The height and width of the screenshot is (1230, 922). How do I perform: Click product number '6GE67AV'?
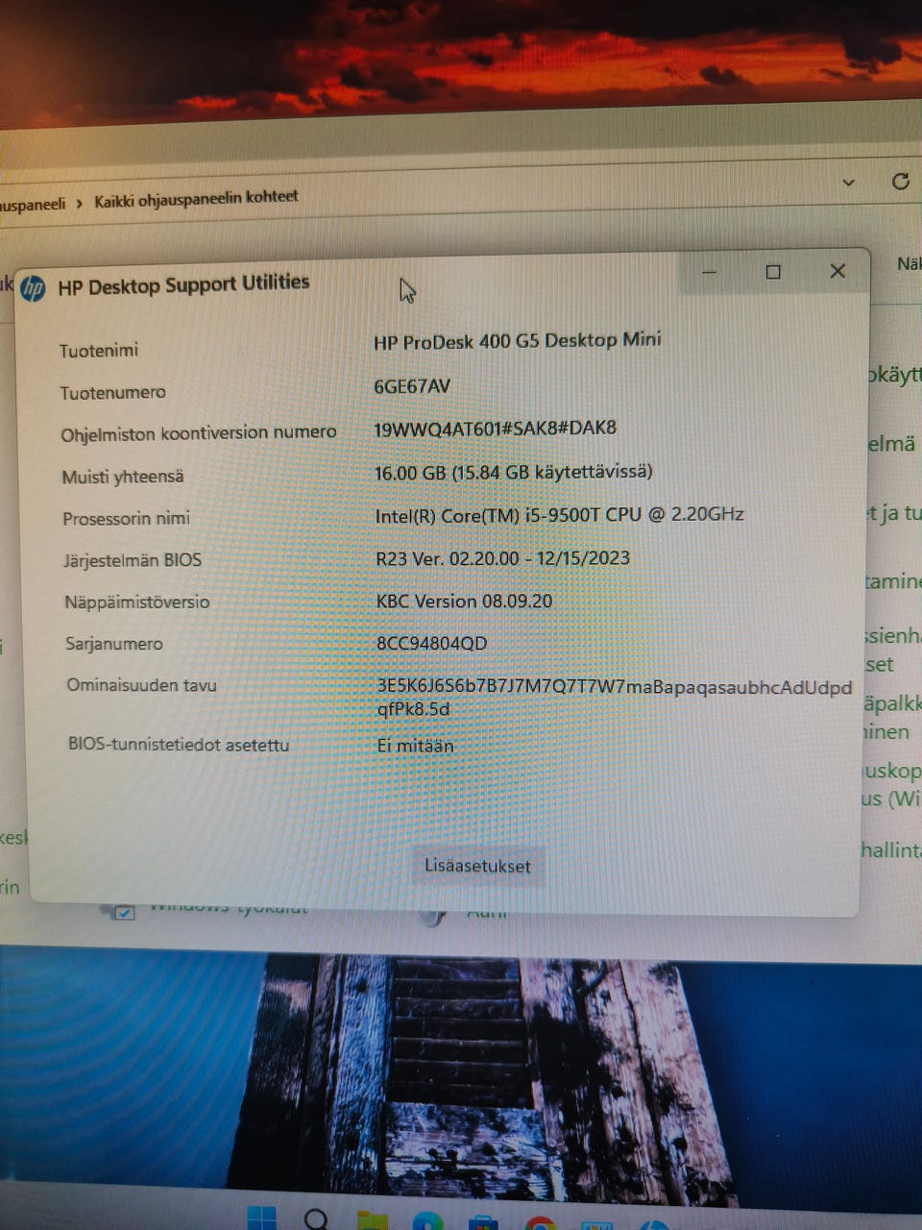click(412, 386)
